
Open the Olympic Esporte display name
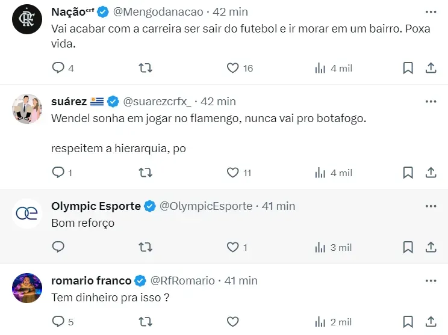pyautogui.click(x=96, y=206)
